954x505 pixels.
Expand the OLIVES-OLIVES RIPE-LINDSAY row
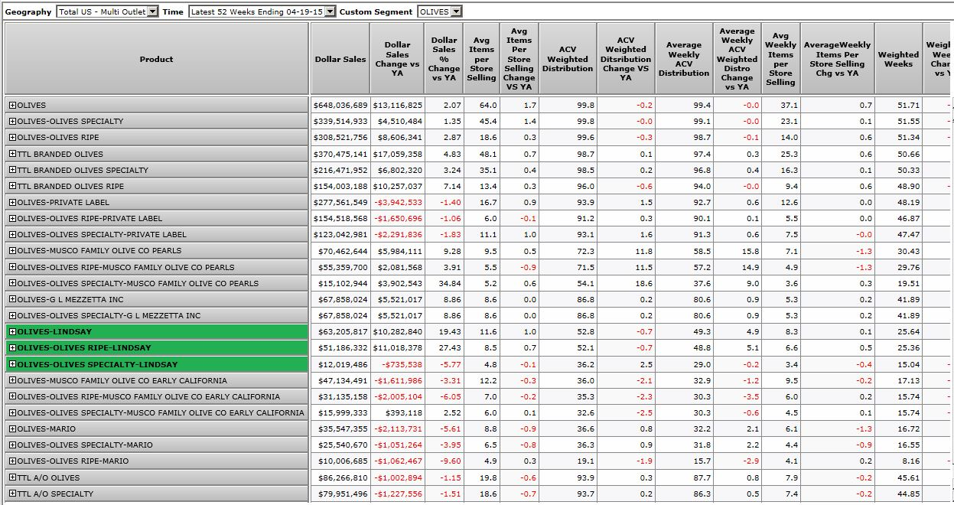tap(12, 348)
